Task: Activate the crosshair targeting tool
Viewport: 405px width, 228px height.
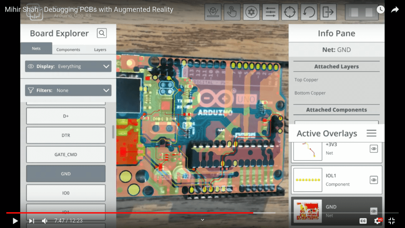Action: pos(290,11)
